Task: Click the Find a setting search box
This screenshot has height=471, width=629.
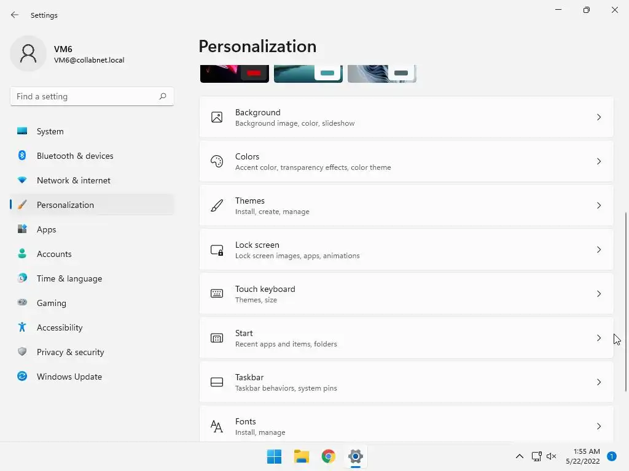Action: coord(92,96)
